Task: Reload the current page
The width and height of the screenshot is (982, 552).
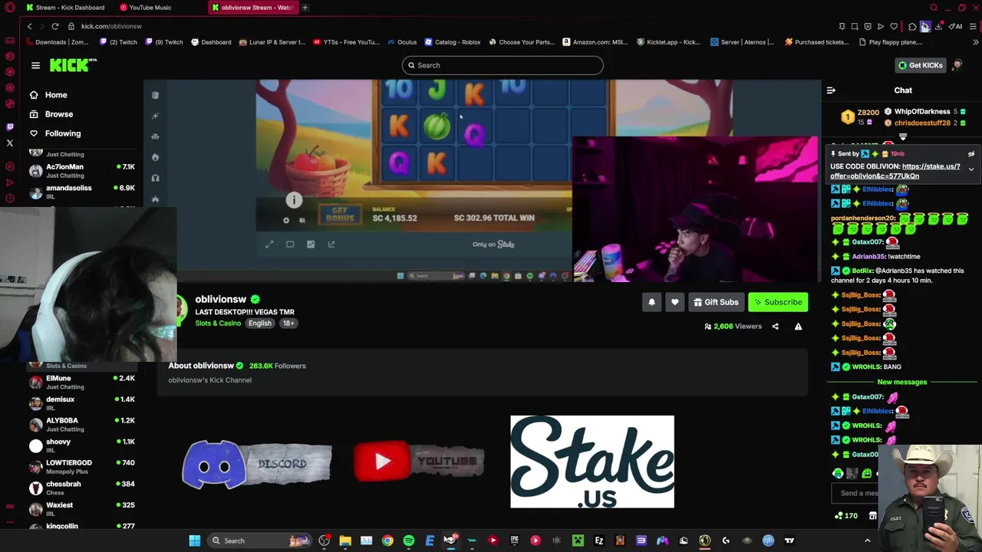Action: click(55, 26)
